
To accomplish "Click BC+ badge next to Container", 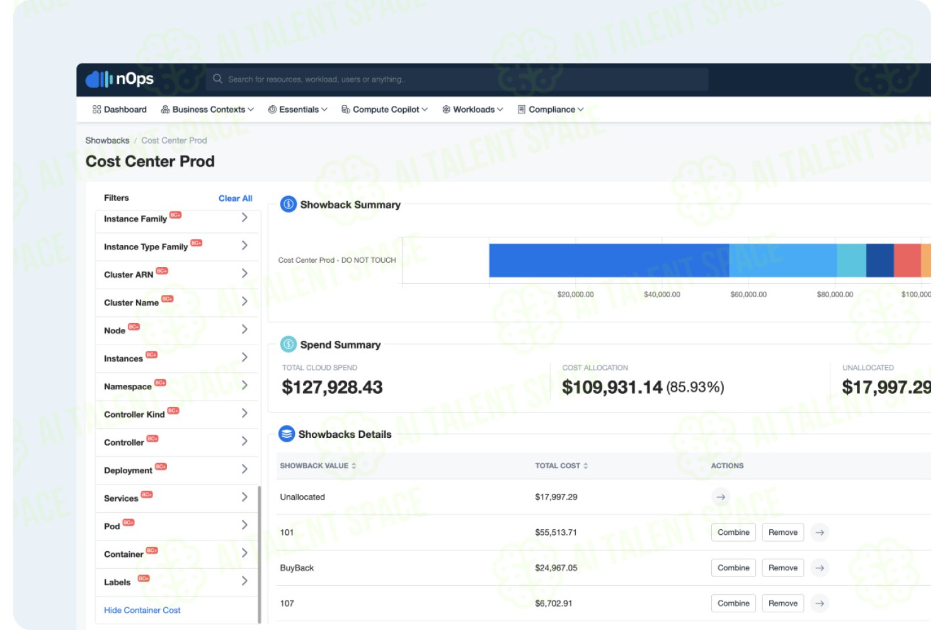I will tap(152, 550).
